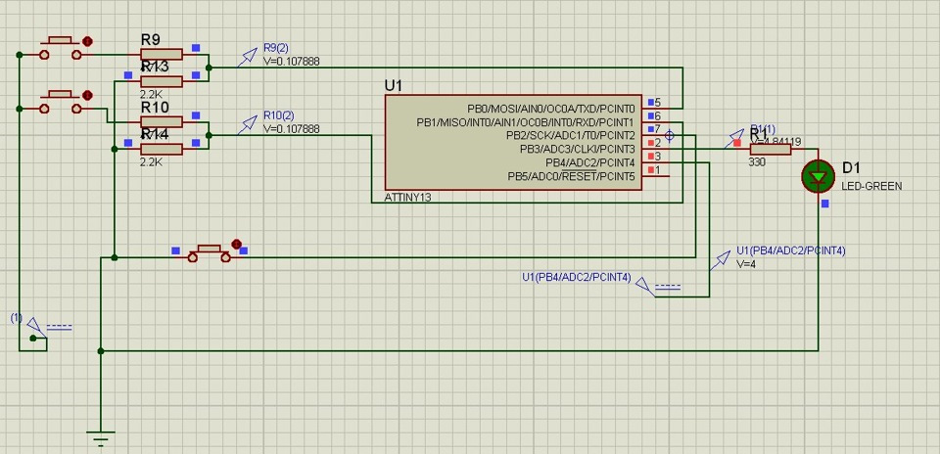
Task: Click the ATTINY13 part name label
Action: 407,197
